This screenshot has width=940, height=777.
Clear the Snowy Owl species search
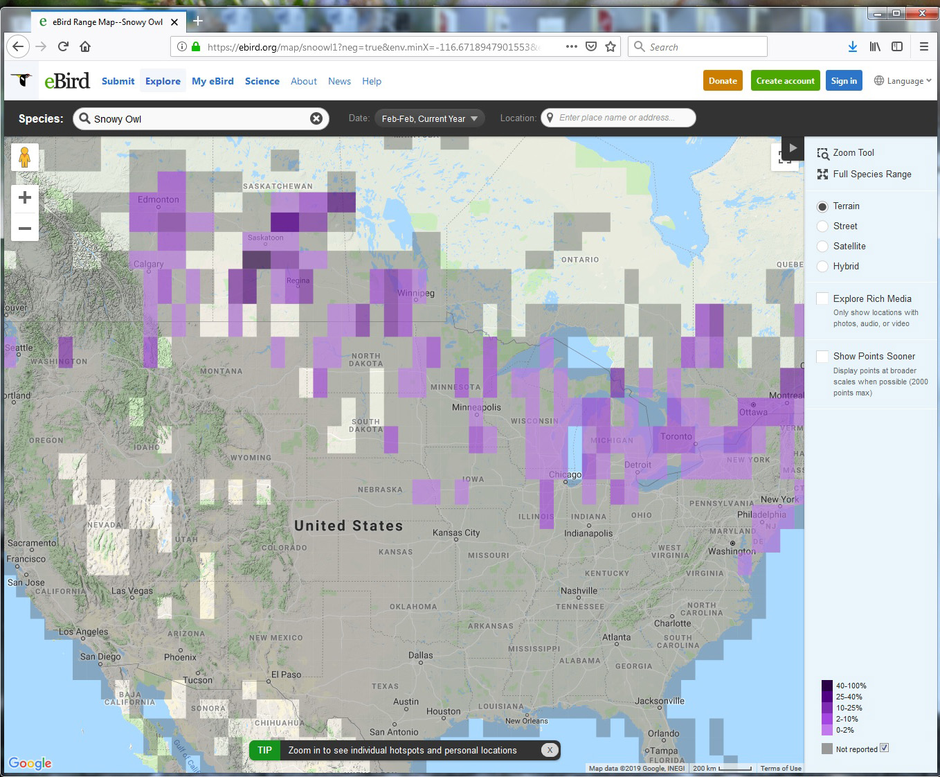point(316,118)
